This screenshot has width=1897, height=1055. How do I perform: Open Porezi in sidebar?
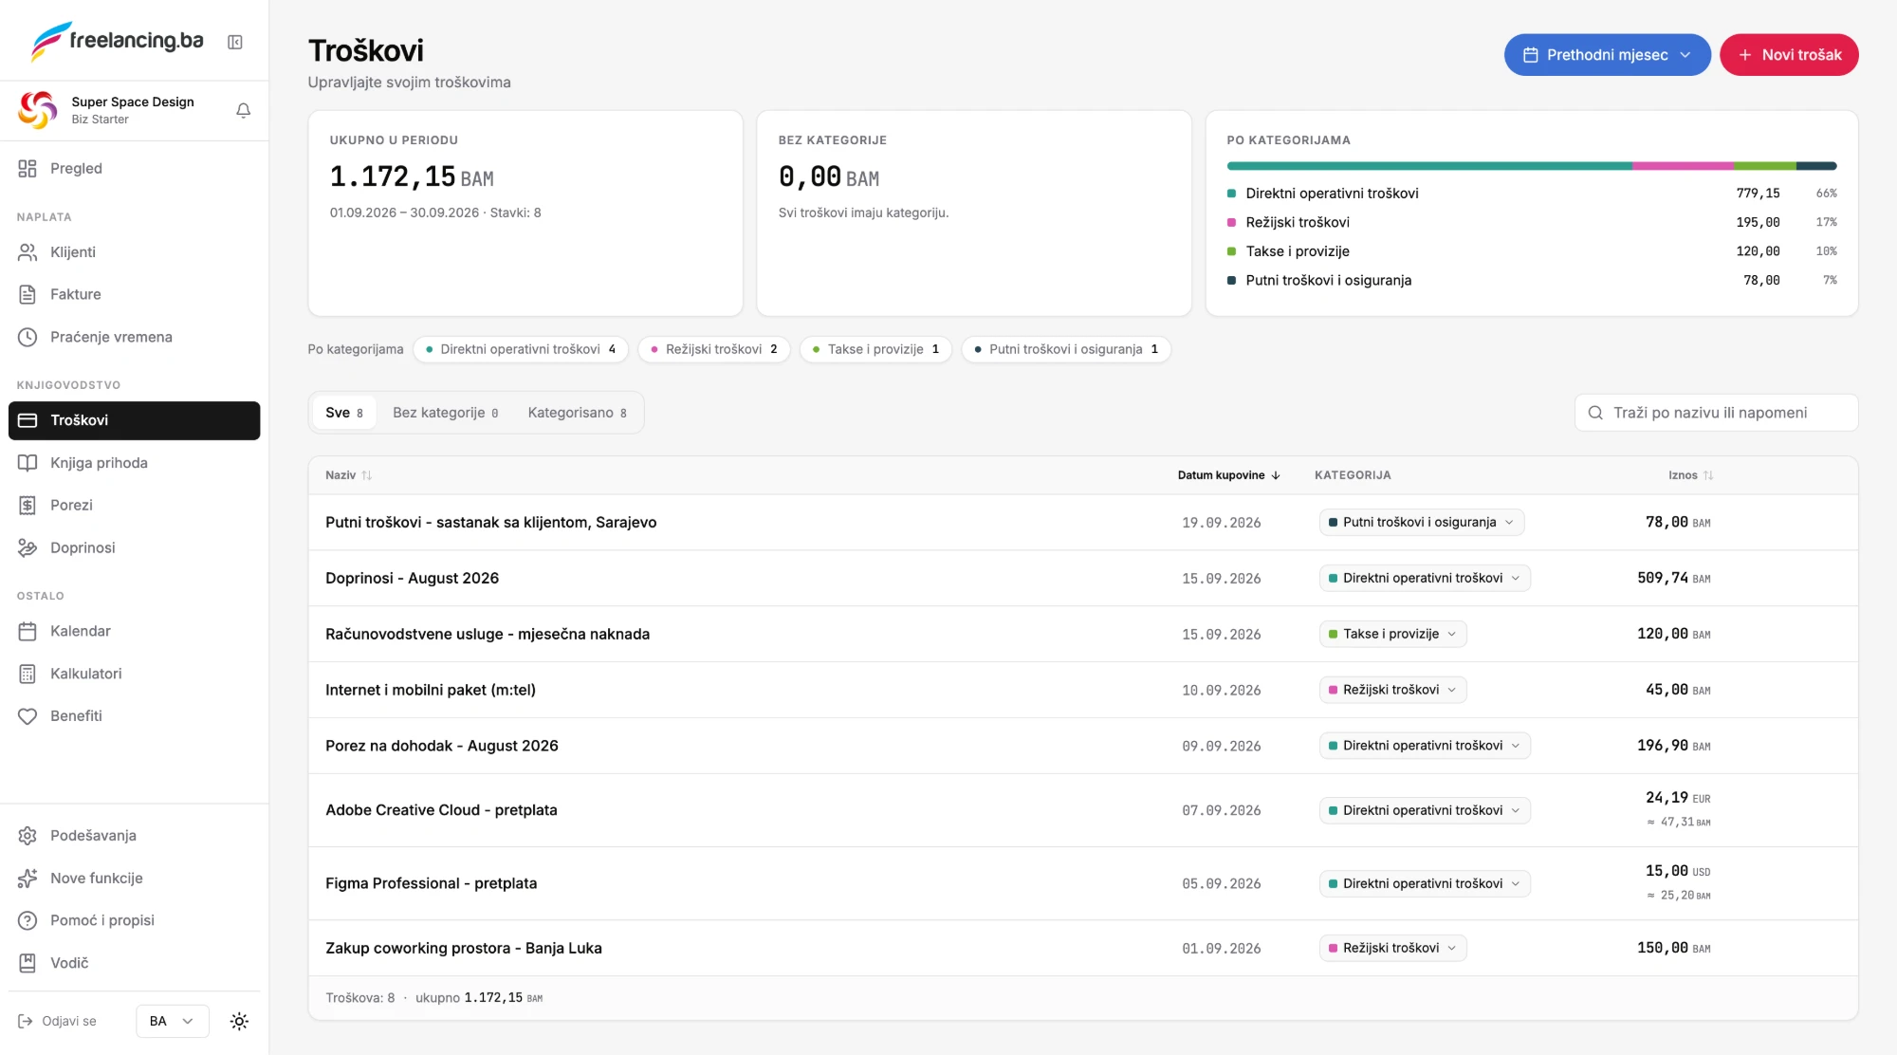point(135,505)
